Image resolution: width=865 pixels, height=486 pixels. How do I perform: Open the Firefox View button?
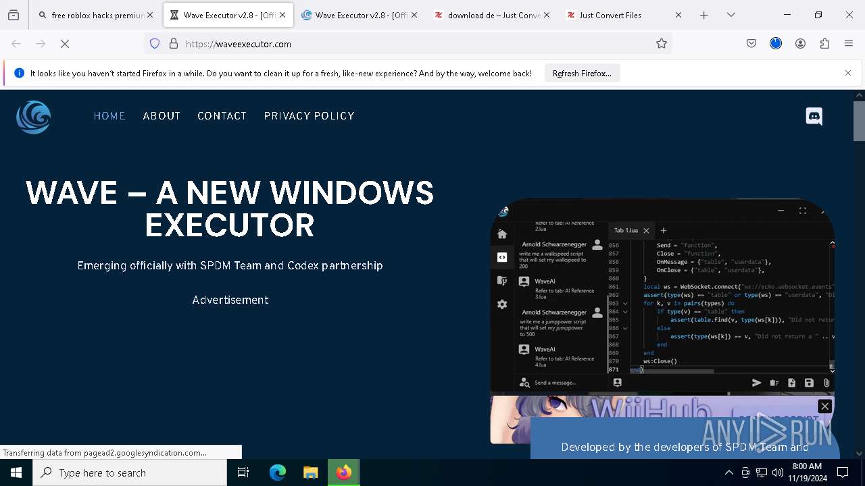14,15
